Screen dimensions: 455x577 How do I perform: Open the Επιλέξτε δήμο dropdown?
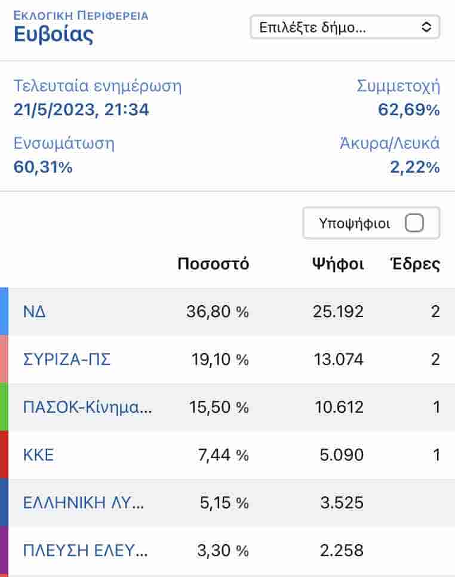click(345, 27)
